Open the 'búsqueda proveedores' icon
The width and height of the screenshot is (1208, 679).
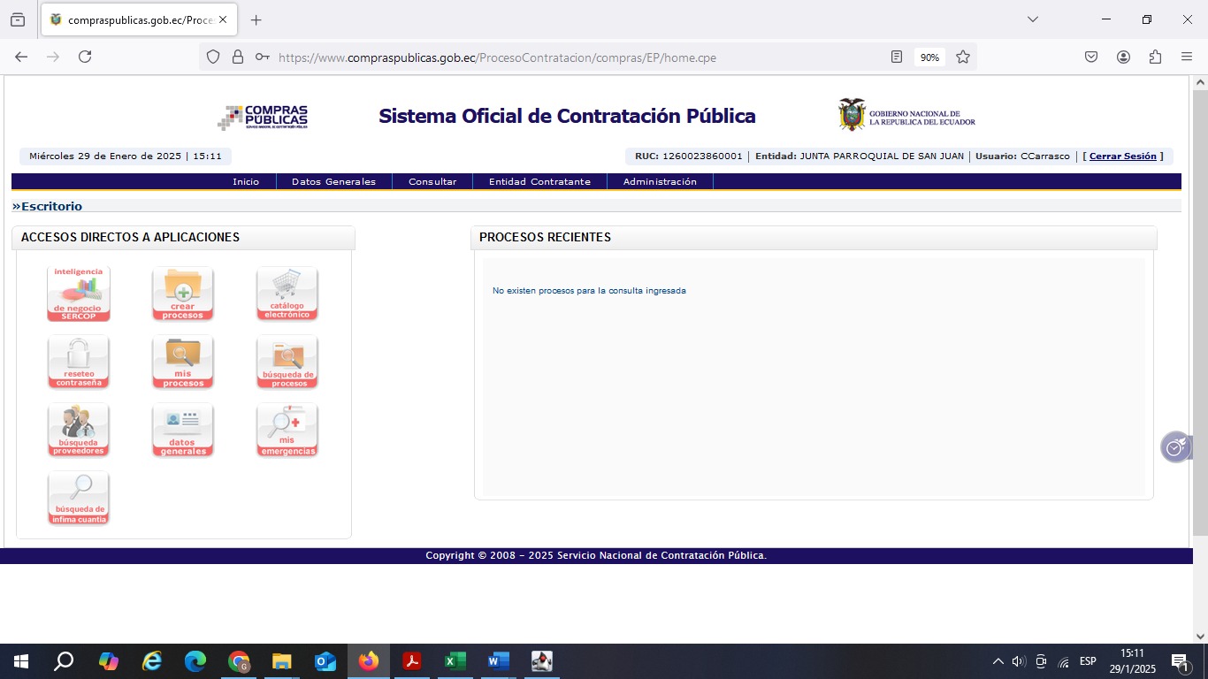click(79, 430)
